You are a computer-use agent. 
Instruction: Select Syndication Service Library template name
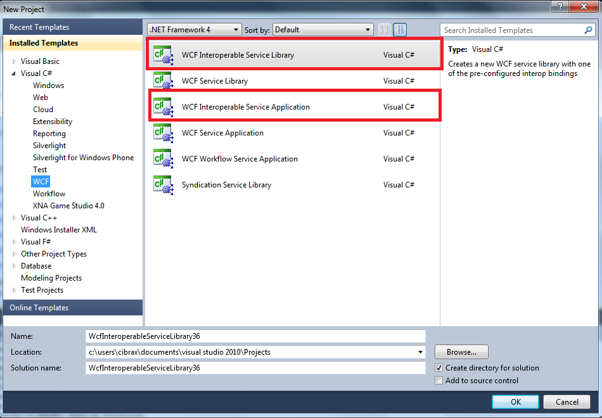point(226,185)
